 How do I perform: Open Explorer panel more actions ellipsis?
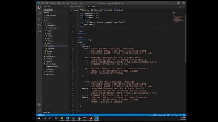[x=65, y=7]
